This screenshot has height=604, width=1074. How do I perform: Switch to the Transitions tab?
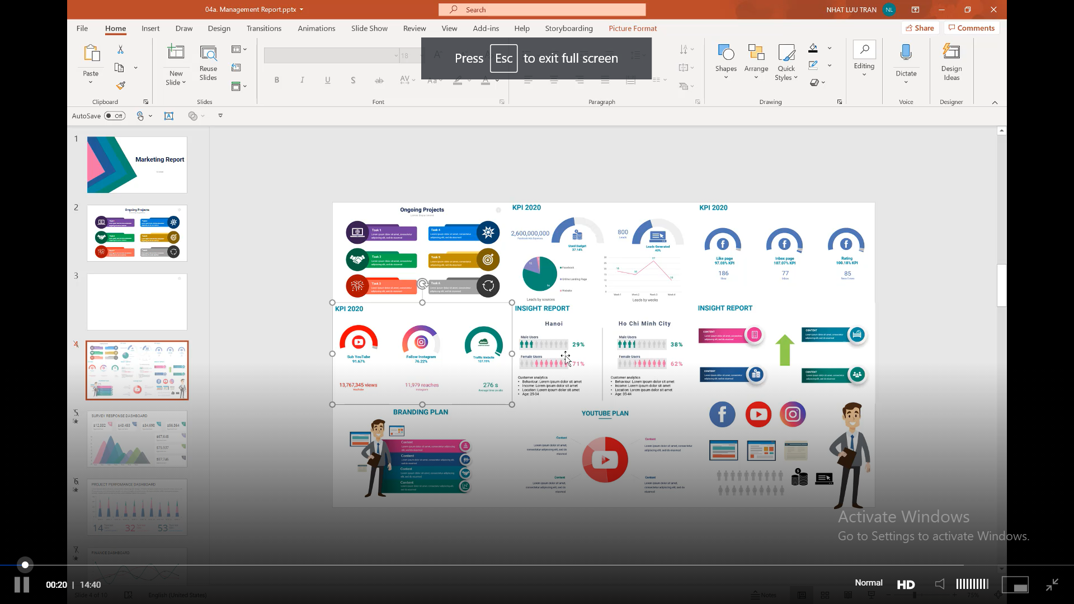(x=264, y=29)
